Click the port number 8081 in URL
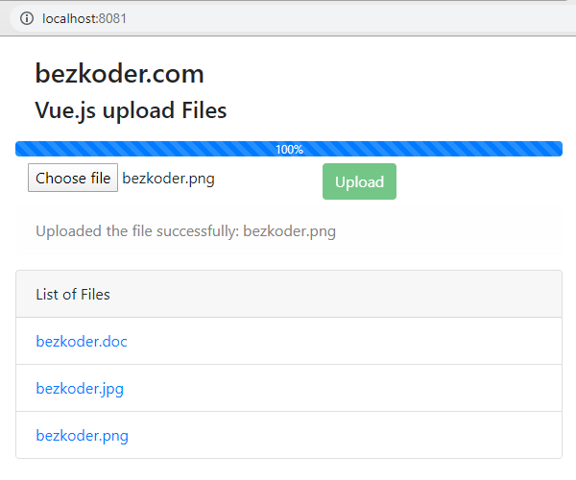The height and width of the screenshot is (480, 576). click(111, 18)
